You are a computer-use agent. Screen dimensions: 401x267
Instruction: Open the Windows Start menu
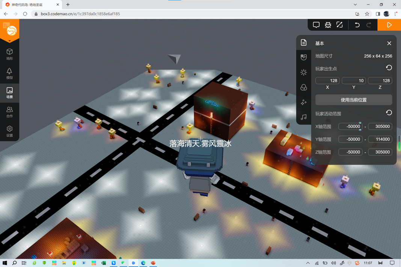tap(5, 263)
